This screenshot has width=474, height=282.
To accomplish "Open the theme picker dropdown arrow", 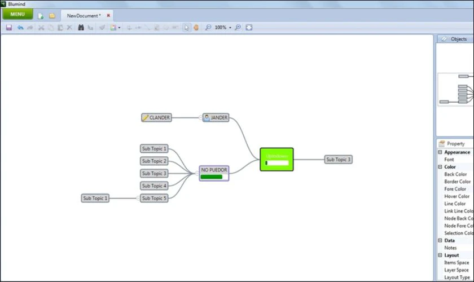I will 119,28.
